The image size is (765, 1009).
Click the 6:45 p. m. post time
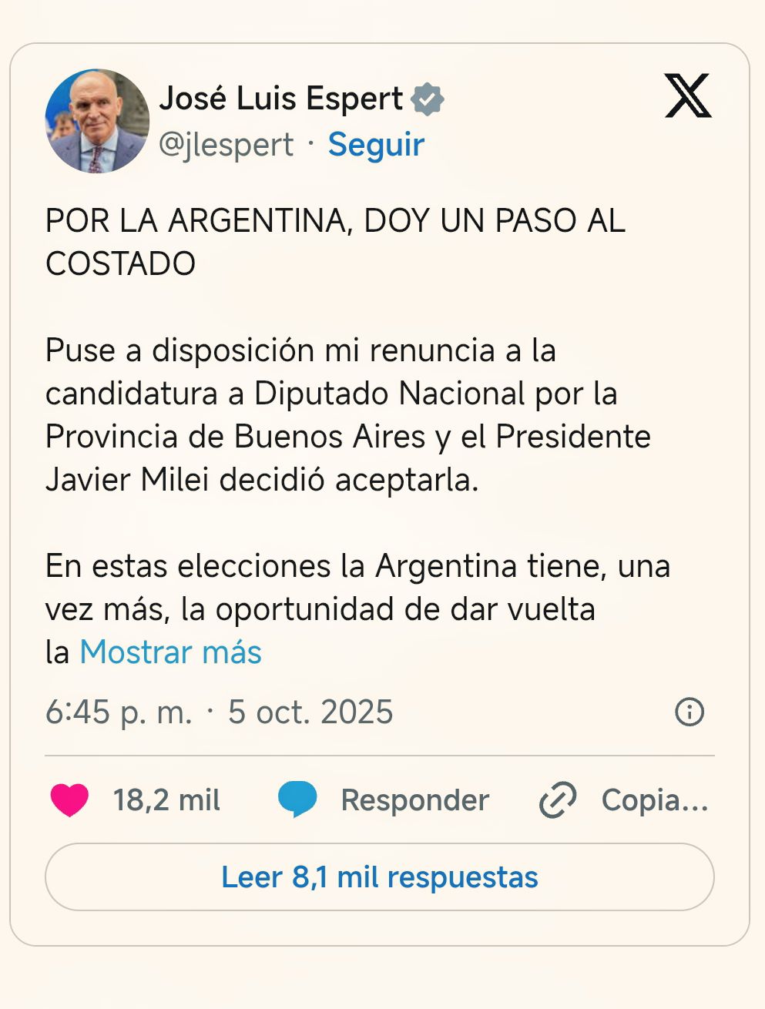(x=118, y=712)
